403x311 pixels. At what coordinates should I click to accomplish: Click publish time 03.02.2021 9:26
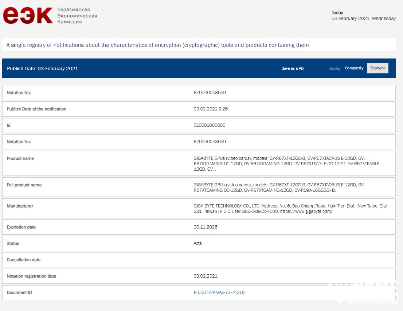click(x=211, y=109)
